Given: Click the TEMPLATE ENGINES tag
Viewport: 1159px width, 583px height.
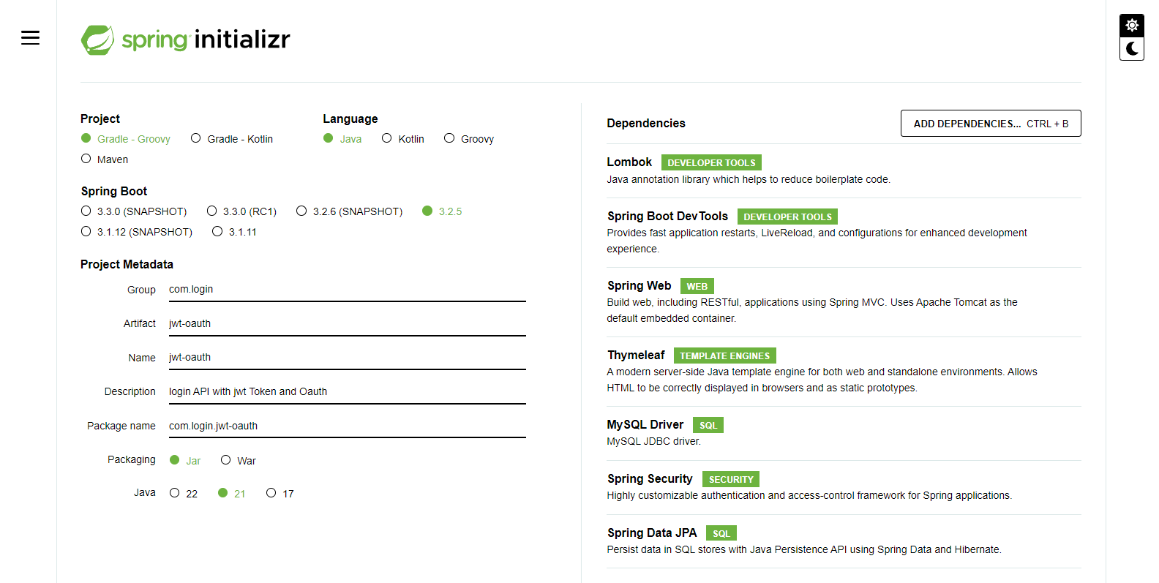Looking at the screenshot, I should [x=724, y=356].
